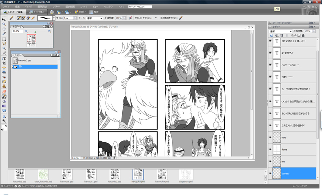This screenshot has width=322, height=195.
Task: Open the ウィンドウ menu
Action: (108, 7)
